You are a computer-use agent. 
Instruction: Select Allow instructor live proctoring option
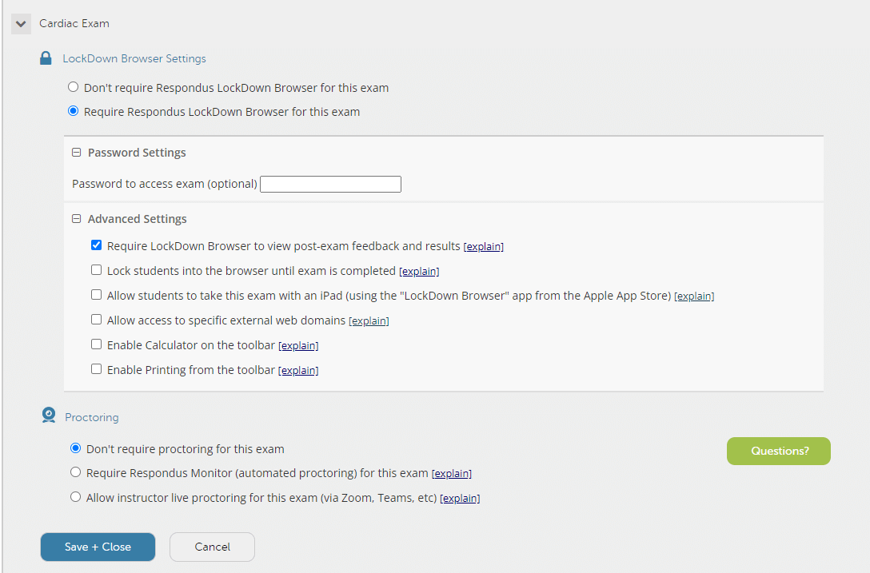(75, 497)
